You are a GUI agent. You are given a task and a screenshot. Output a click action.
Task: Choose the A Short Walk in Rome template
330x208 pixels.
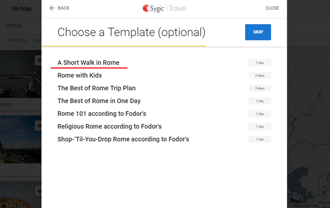(88, 63)
